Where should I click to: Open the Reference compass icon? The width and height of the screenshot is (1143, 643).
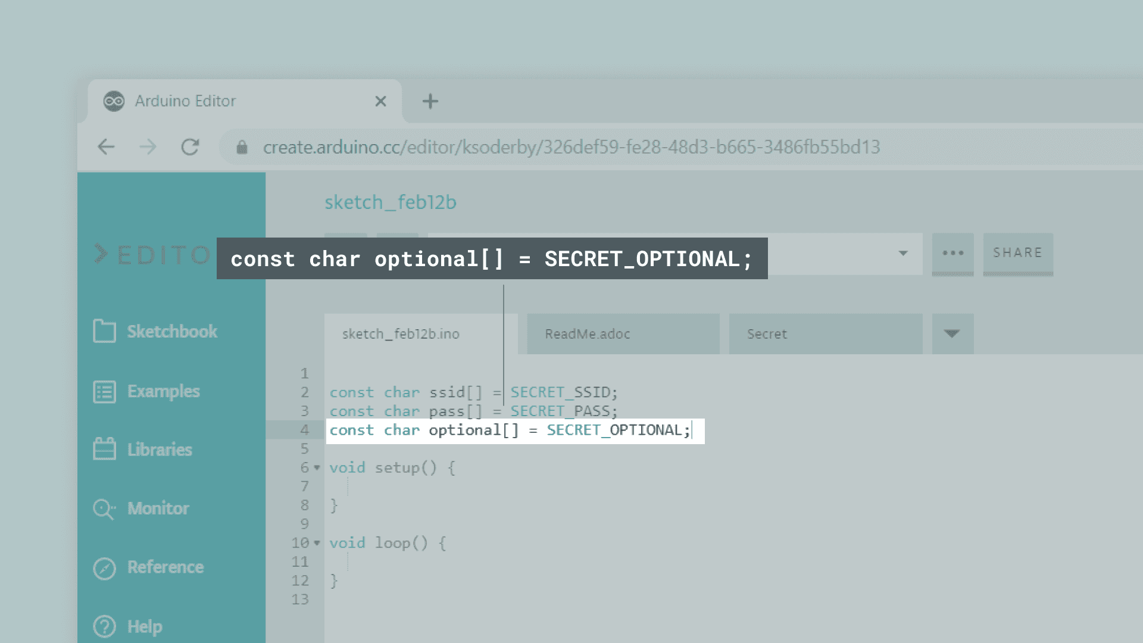[x=104, y=568]
